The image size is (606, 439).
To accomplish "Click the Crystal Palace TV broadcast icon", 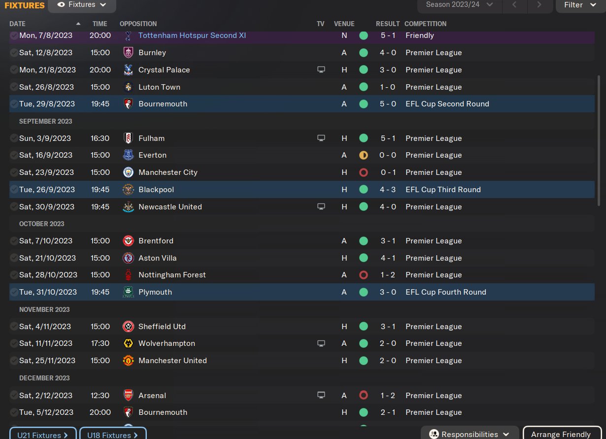I will click(321, 70).
